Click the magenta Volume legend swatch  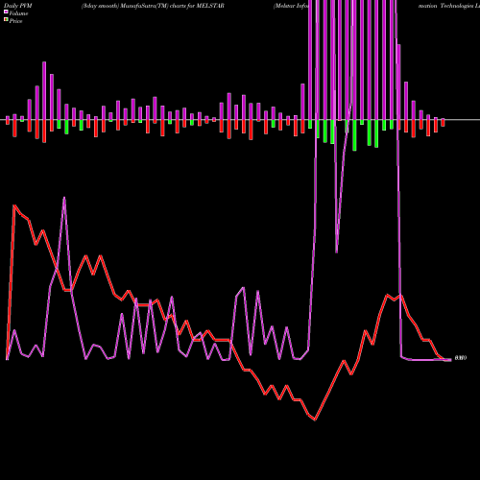pyautogui.click(x=6, y=12)
